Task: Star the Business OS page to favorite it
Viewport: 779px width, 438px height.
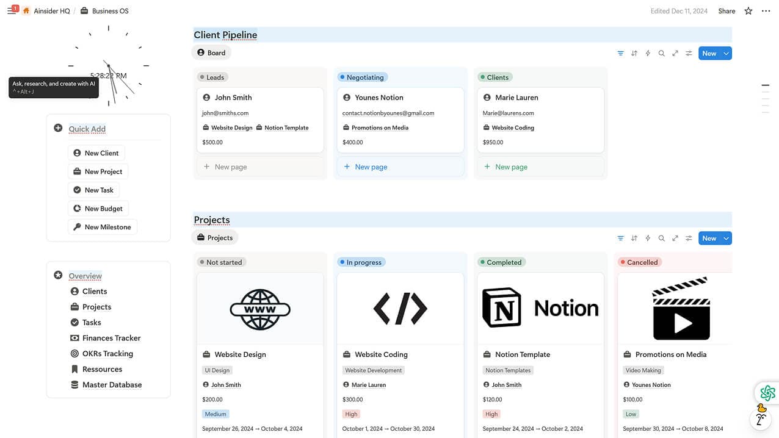Action: pyautogui.click(x=748, y=11)
